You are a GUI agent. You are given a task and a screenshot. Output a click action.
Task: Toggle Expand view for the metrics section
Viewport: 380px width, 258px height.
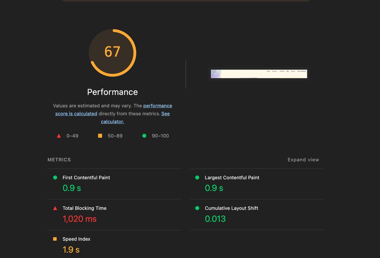[x=303, y=159]
